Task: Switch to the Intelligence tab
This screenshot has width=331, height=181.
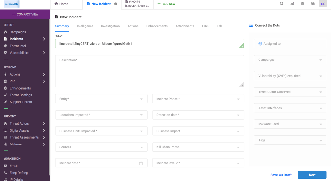Action: click(x=85, y=26)
